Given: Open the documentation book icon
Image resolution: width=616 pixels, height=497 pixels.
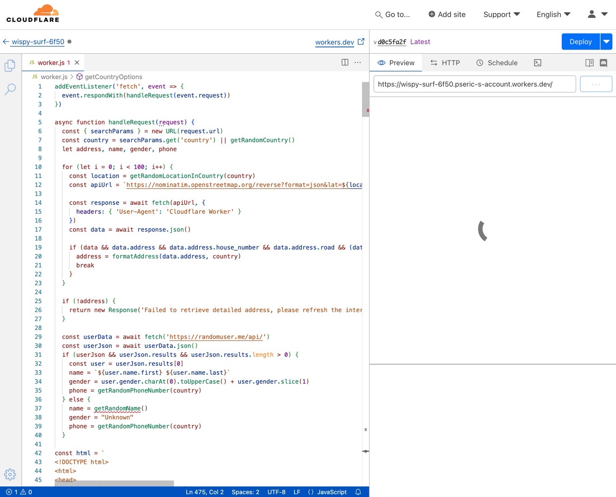Looking at the screenshot, I should tap(590, 63).
